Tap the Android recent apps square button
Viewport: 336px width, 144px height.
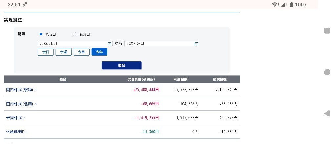point(327,31)
